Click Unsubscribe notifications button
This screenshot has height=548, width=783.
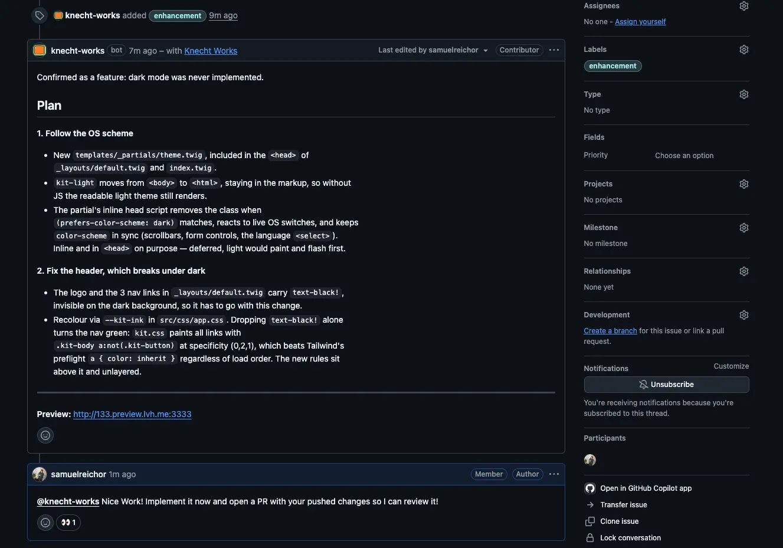(x=667, y=385)
